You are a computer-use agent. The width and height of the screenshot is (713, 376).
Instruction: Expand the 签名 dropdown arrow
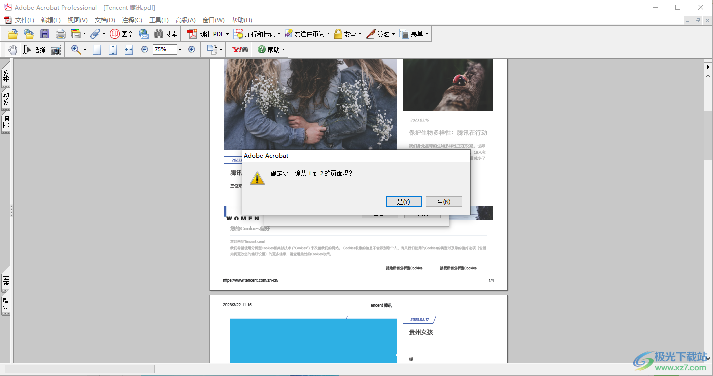tap(393, 34)
